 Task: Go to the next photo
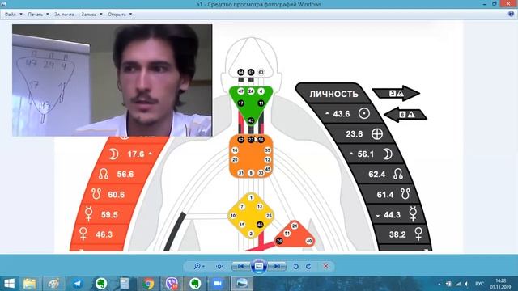coord(277,266)
